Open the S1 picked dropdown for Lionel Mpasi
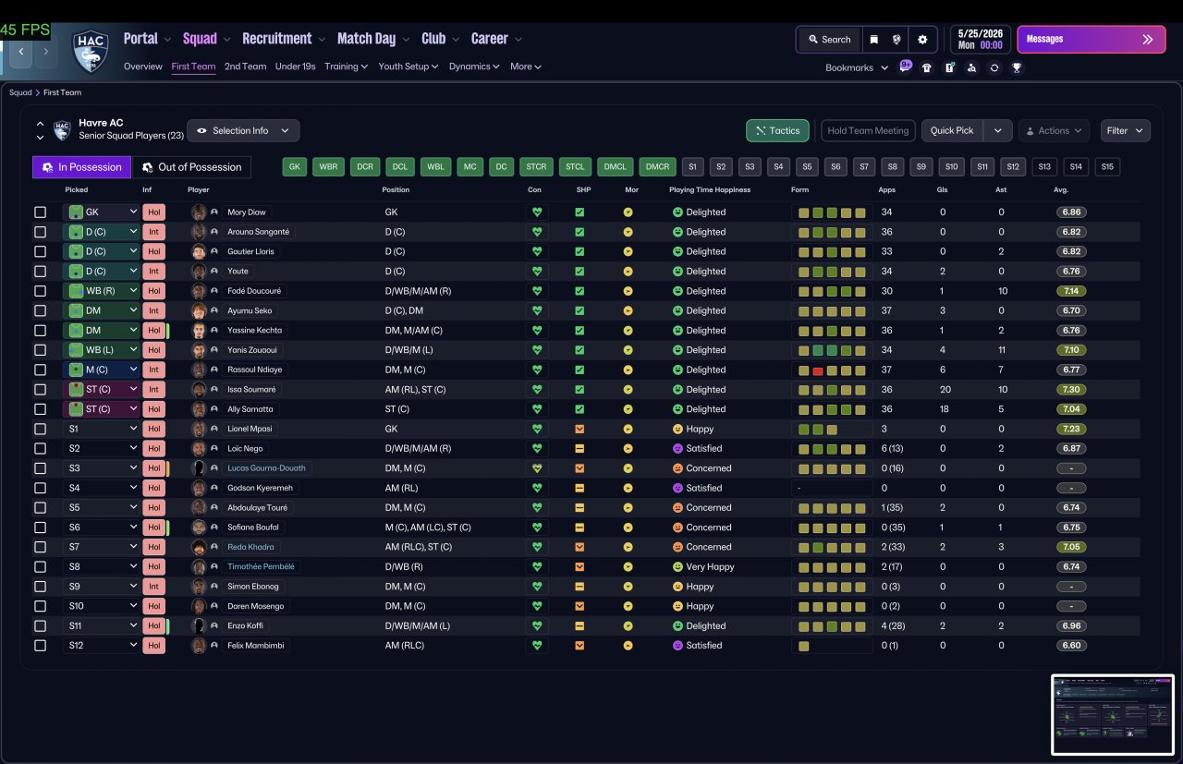Screen dimensions: 1183x764 coord(102,429)
